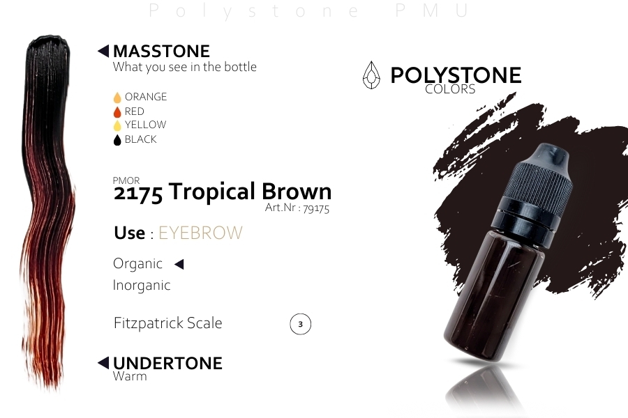Click the triangle arrow beside UNDERTONE
This screenshot has height=418, width=628.
point(103,363)
